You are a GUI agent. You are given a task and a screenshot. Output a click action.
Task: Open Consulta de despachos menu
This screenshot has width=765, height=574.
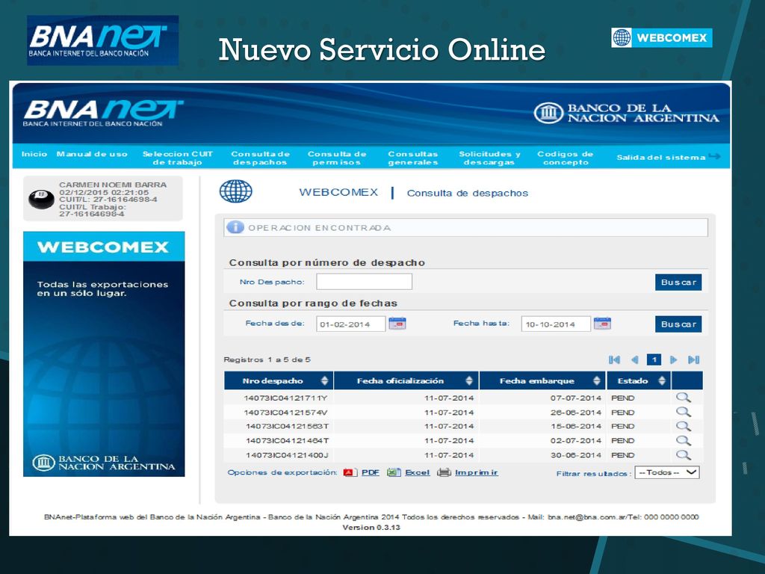coord(261,158)
